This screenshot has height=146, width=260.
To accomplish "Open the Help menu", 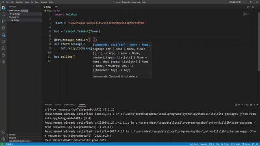I will pos(51,2).
